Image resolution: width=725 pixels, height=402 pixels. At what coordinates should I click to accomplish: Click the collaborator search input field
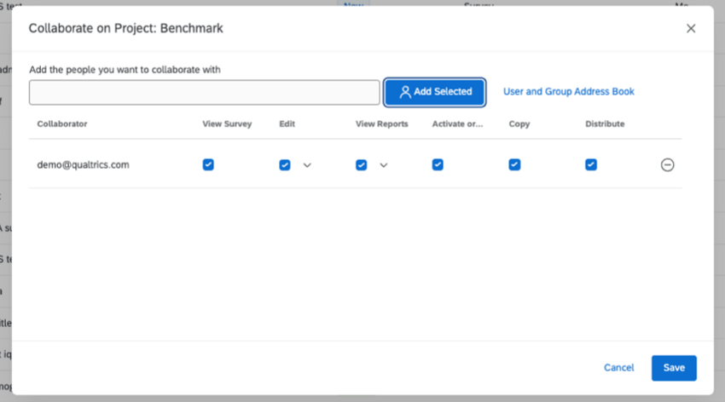pyautogui.click(x=205, y=93)
